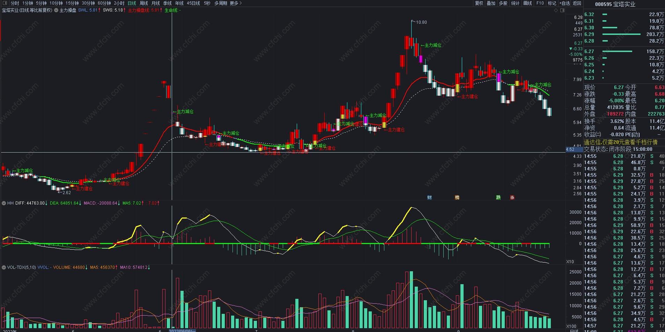Select the 60分钟 period
The width and height of the screenshot is (665, 332).
click(104, 3)
